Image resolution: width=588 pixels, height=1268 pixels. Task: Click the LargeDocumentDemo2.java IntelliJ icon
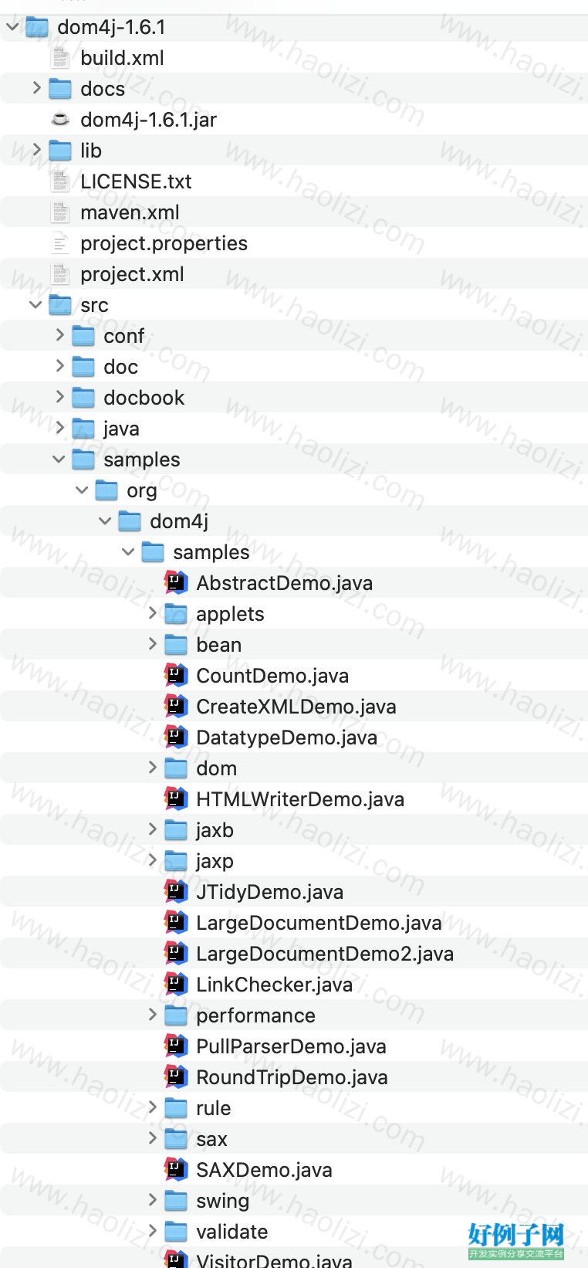[176, 953]
